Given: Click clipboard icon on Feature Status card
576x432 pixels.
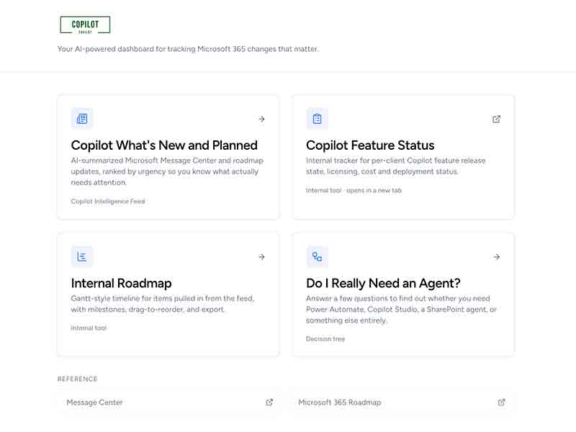Looking at the screenshot, I should point(317,119).
